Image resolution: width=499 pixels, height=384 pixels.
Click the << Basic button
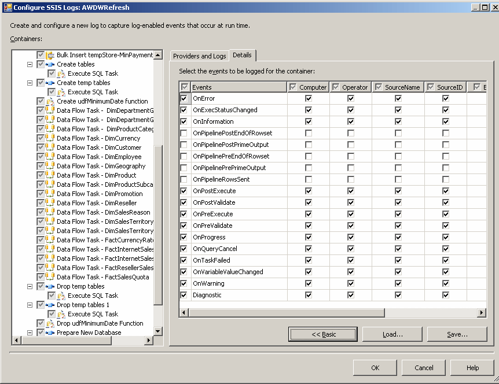click(323, 334)
